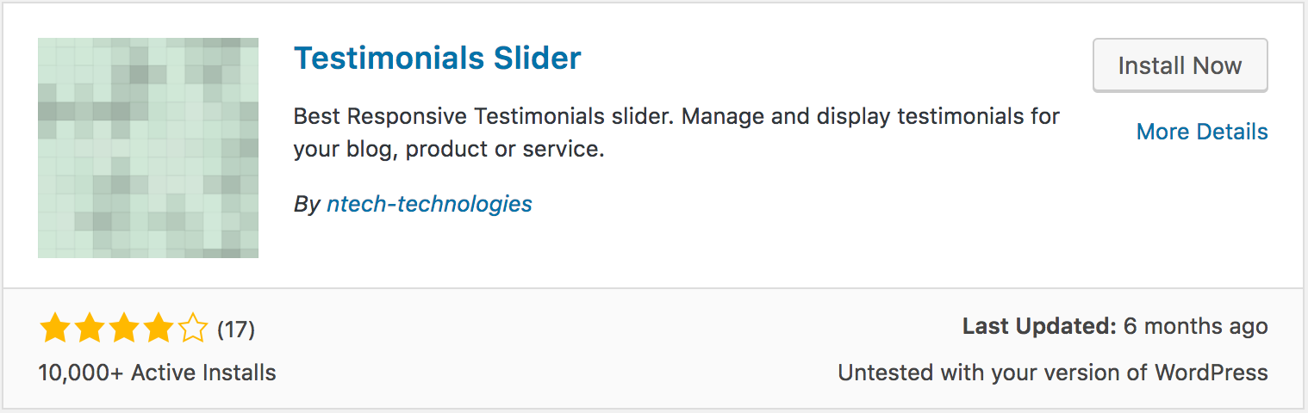Click the (17) ratings count
The height and width of the screenshot is (413, 1308).
[x=236, y=329]
